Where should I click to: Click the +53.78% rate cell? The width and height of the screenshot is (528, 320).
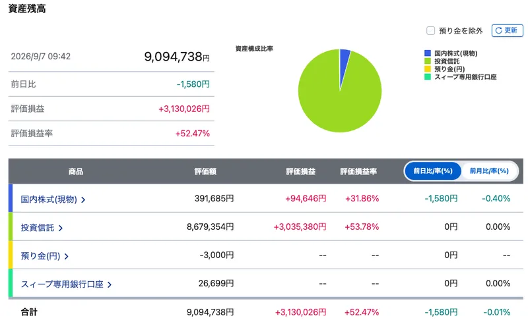tap(362, 227)
